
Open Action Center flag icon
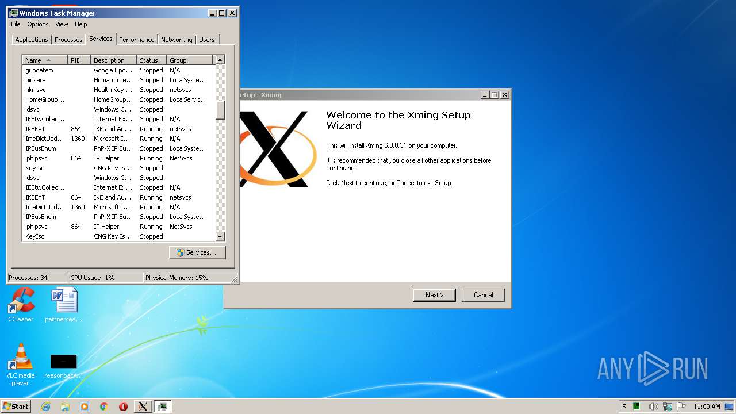pyautogui.click(x=681, y=407)
